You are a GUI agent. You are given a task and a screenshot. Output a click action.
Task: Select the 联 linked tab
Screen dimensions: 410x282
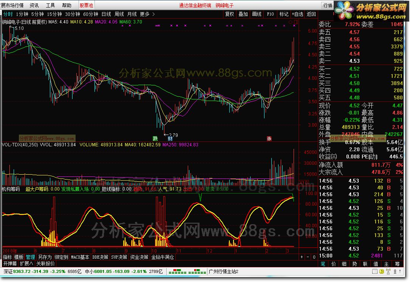tap(365, 264)
